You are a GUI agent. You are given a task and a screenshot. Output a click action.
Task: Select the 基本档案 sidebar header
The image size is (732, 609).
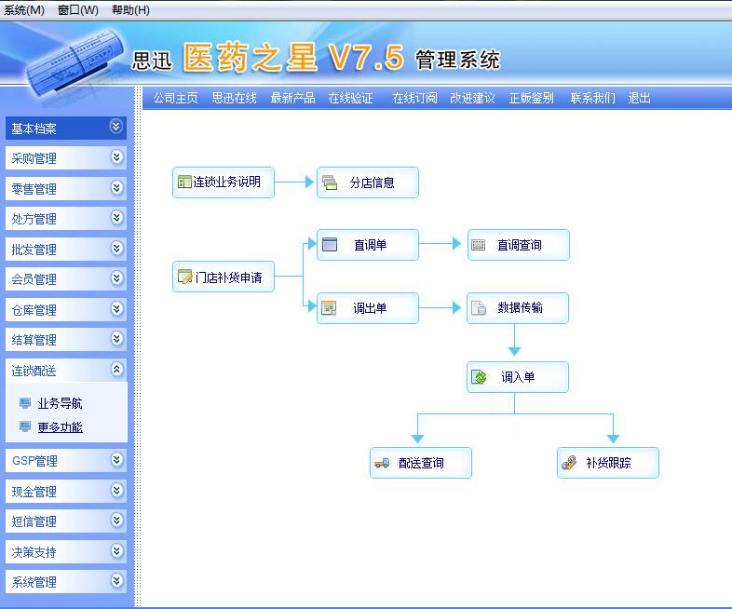(66, 128)
